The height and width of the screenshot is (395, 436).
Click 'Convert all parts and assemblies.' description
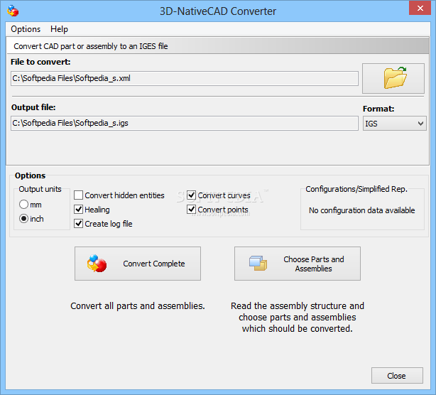tap(138, 306)
